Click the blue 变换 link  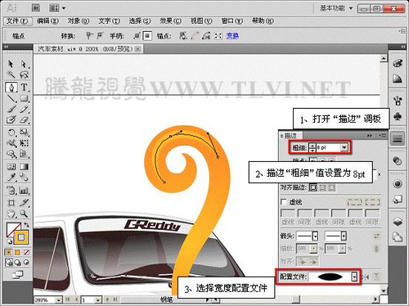232,36
